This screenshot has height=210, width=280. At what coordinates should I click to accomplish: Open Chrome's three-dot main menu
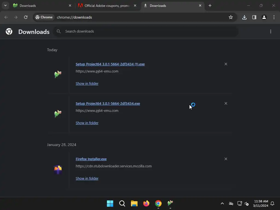click(x=274, y=17)
